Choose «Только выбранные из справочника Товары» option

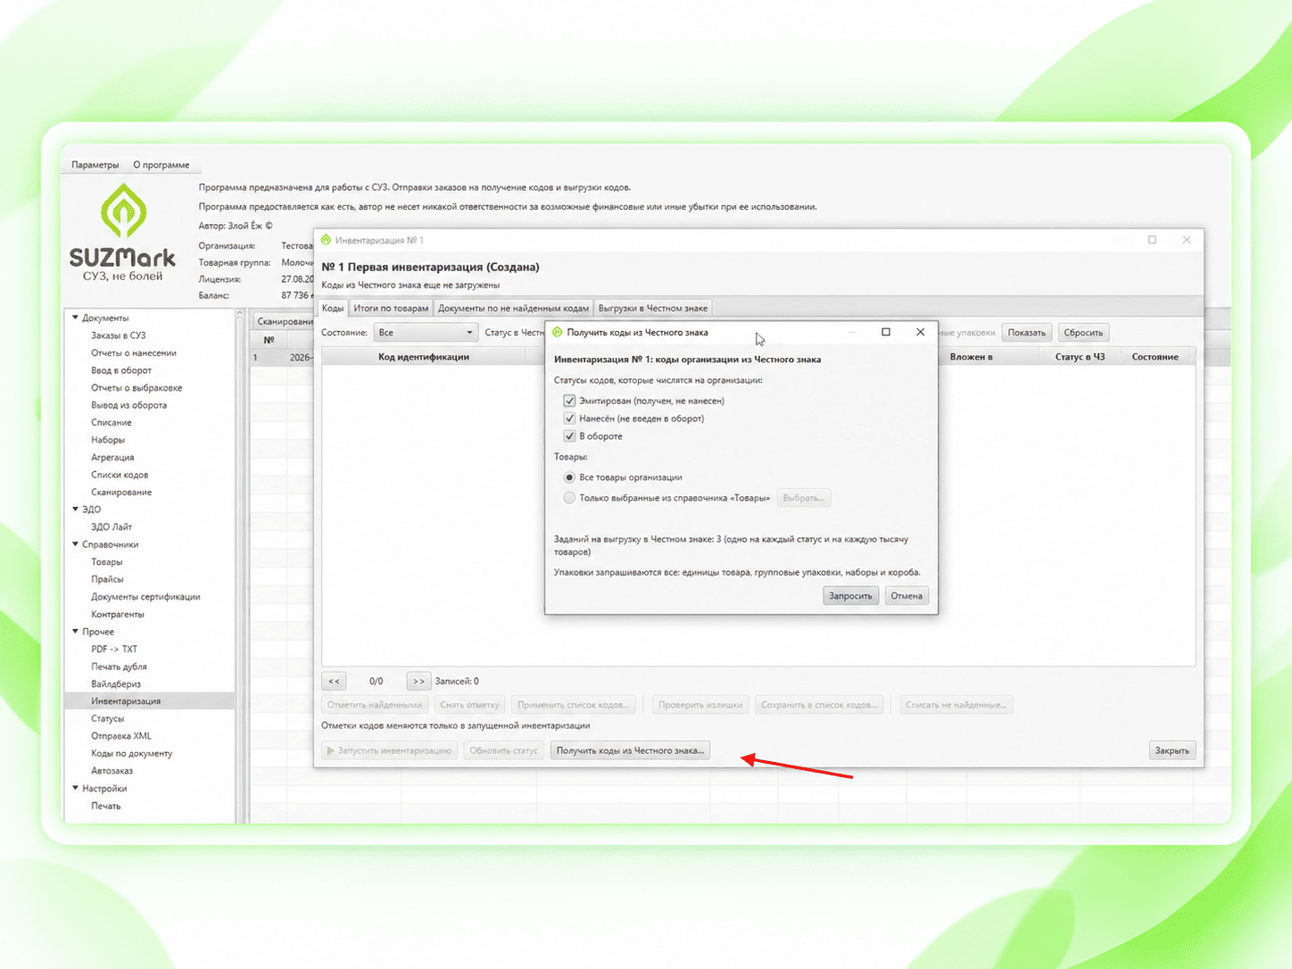(569, 498)
